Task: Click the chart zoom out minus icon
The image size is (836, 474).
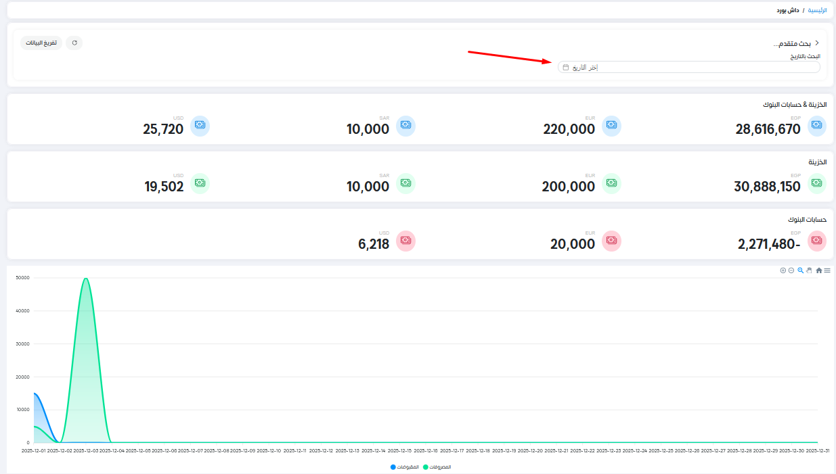Action: pyautogui.click(x=791, y=270)
